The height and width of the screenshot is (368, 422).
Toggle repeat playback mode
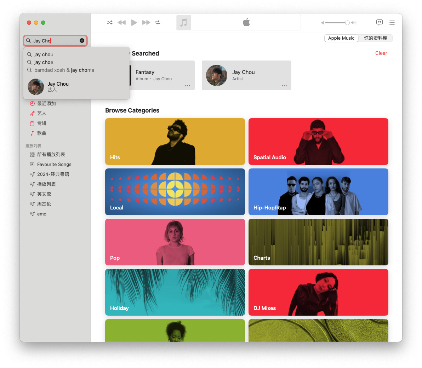pyautogui.click(x=158, y=23)
